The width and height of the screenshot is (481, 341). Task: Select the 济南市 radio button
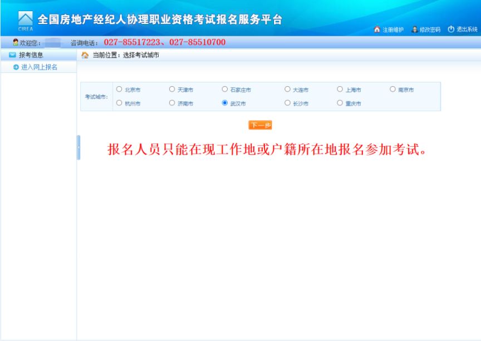(x=172, y=103)
